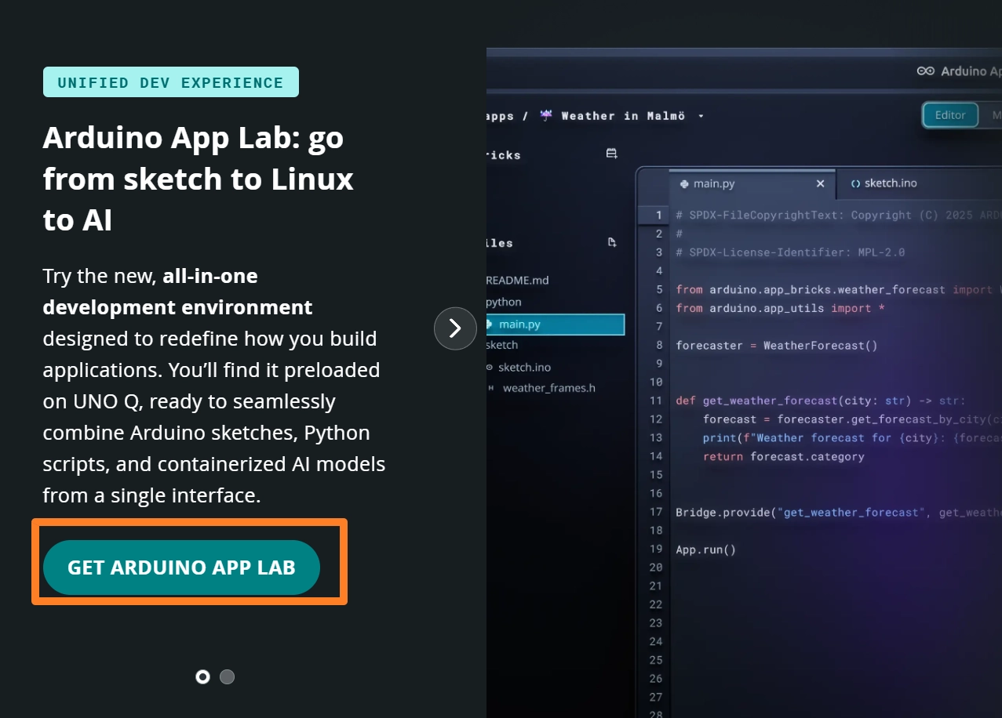This screenshot has height=718, width=1002.
Task: Advance carousel with the next arrow
Action: 455,328
